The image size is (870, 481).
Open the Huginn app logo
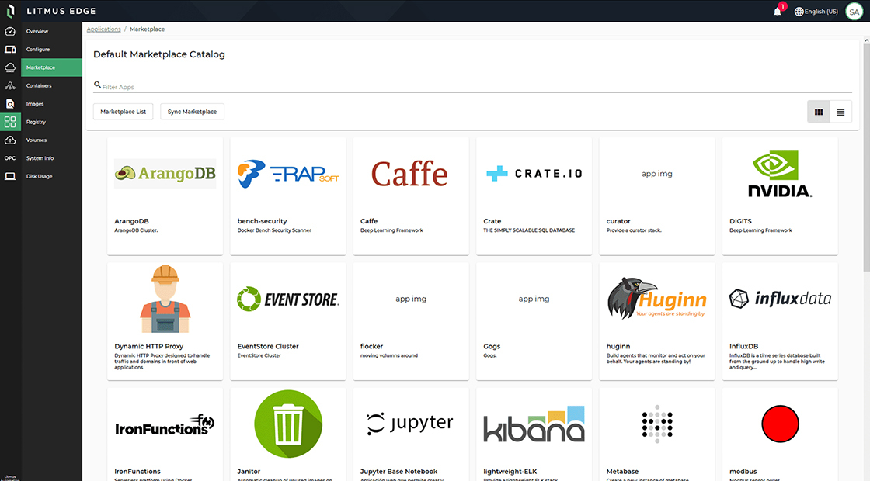point(657,299)
